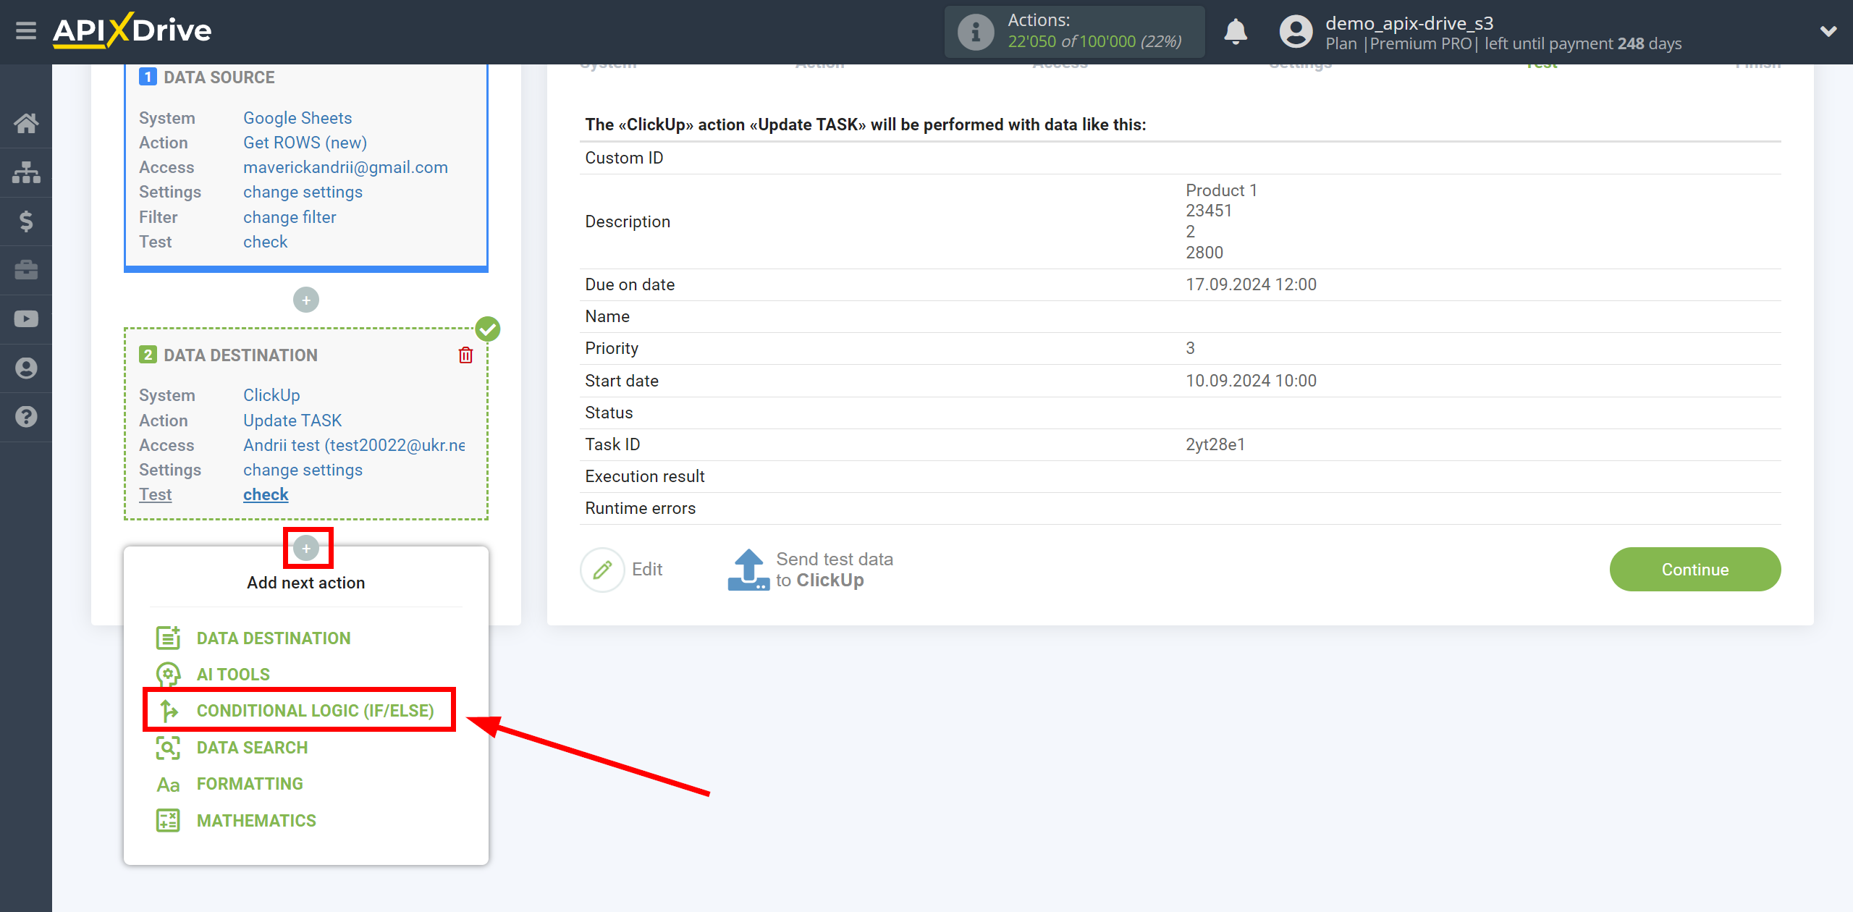Viewport: 1853px width, 912px height.
Task: Click check link in Data Destination
Action: pos(266,494)
